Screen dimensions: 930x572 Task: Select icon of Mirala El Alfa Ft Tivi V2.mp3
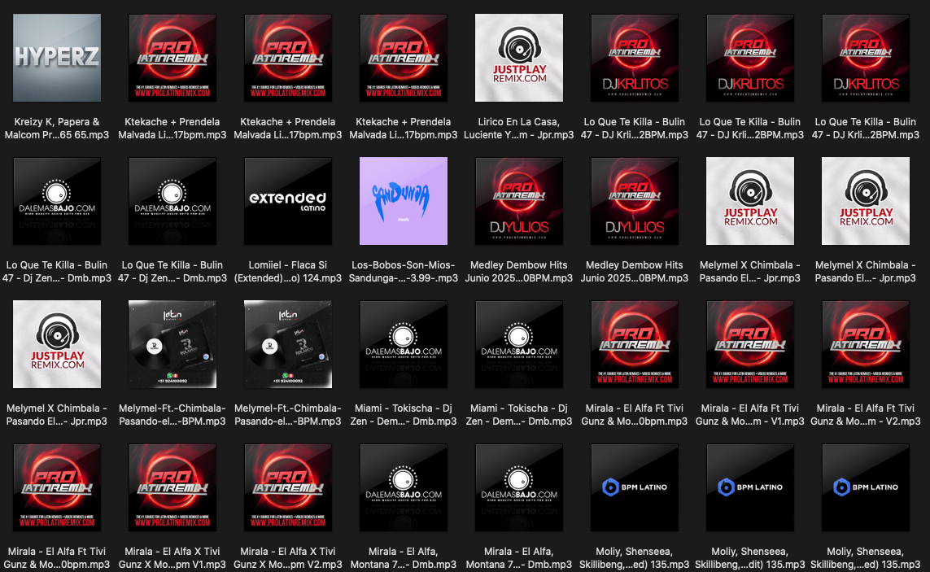(x=866, y=344)
